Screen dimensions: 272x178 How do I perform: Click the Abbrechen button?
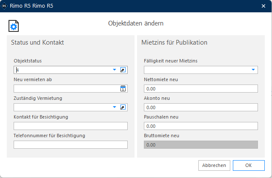coord(214,165)
